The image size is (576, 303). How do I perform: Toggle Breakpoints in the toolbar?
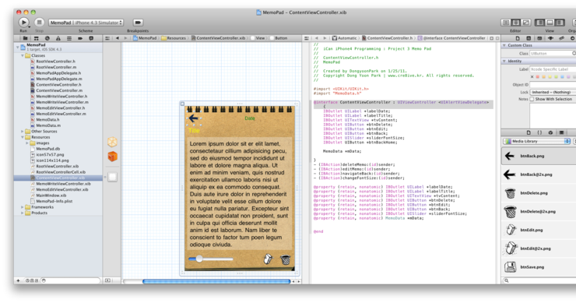tap(138, 23)
